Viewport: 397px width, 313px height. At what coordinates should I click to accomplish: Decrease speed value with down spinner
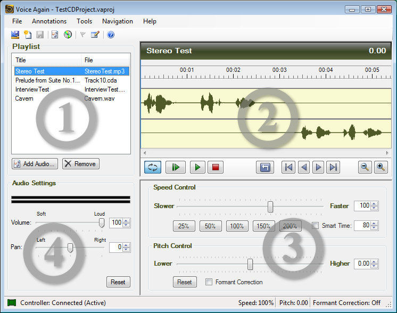point(374,208)
